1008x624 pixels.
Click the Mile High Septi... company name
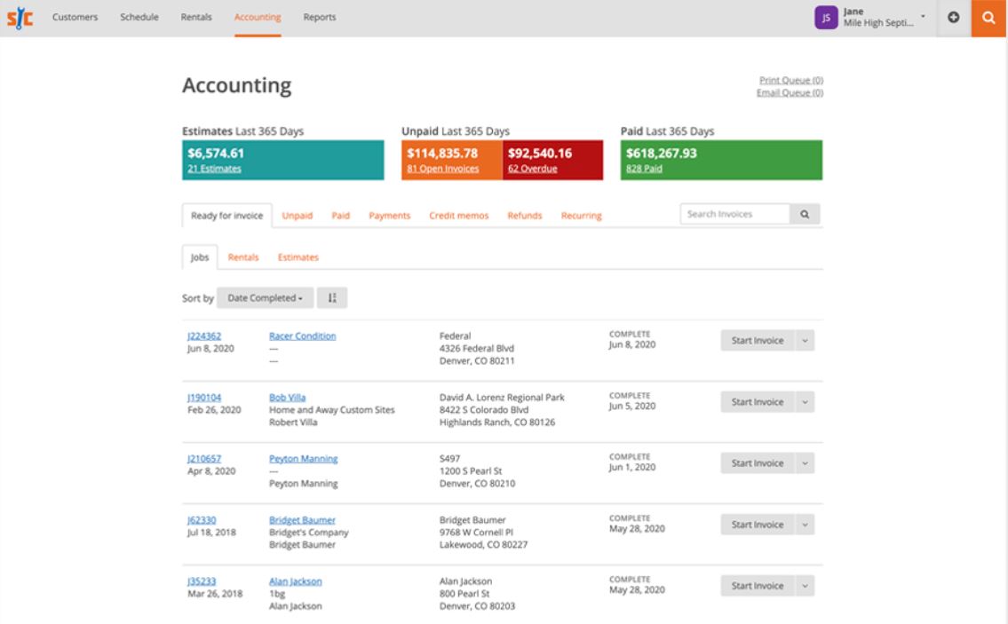(878, 23)
